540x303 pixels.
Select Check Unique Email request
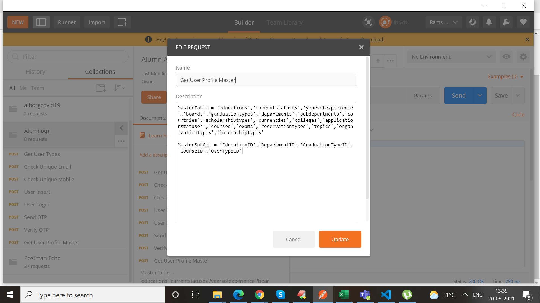[x=48, y=167]
